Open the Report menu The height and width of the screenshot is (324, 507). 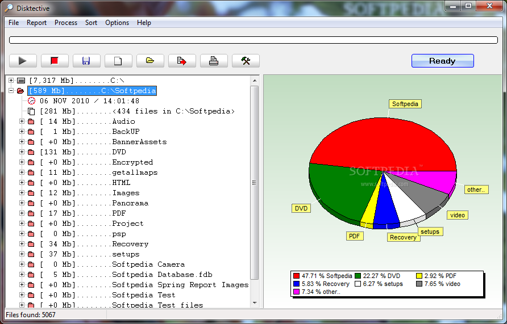[36, 23]
